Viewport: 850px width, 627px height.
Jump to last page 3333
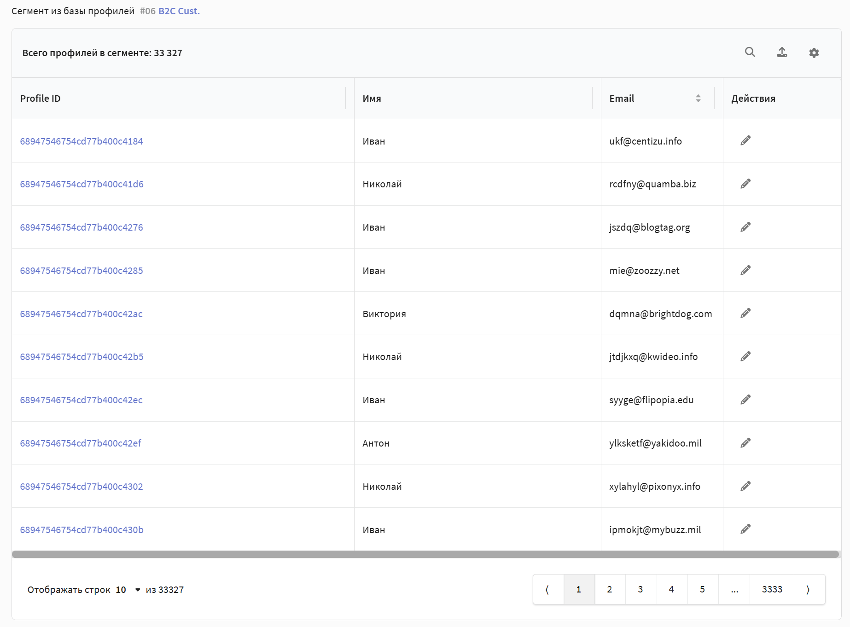[772, 589]
